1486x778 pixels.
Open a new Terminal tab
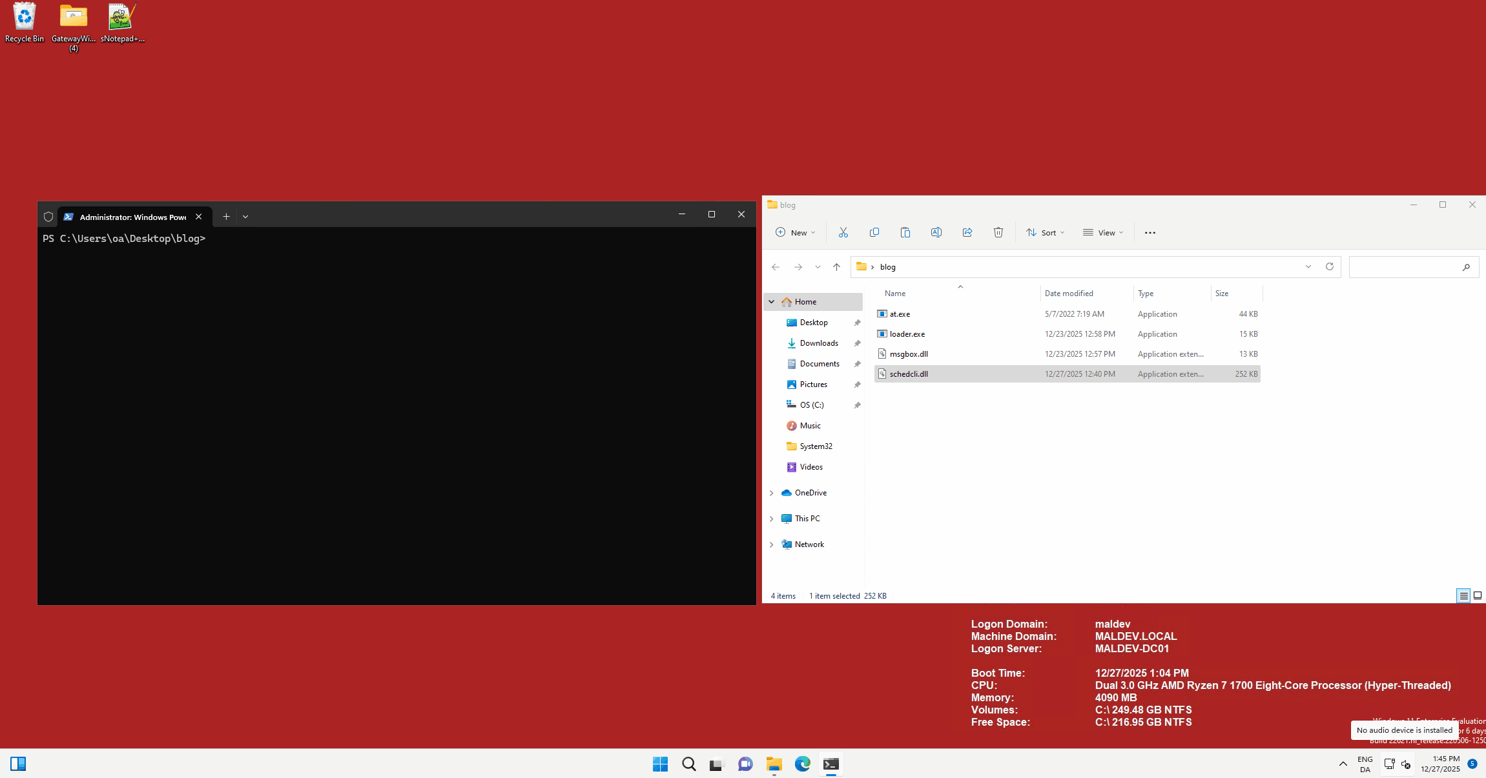point(226,217)
